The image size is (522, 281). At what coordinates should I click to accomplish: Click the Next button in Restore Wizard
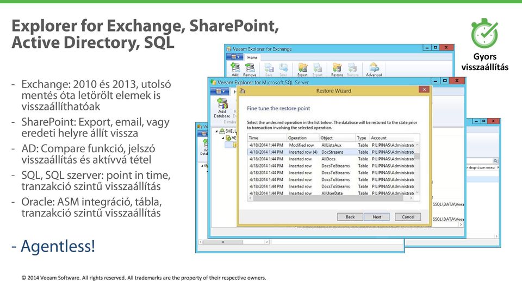[x=376, y=217]
